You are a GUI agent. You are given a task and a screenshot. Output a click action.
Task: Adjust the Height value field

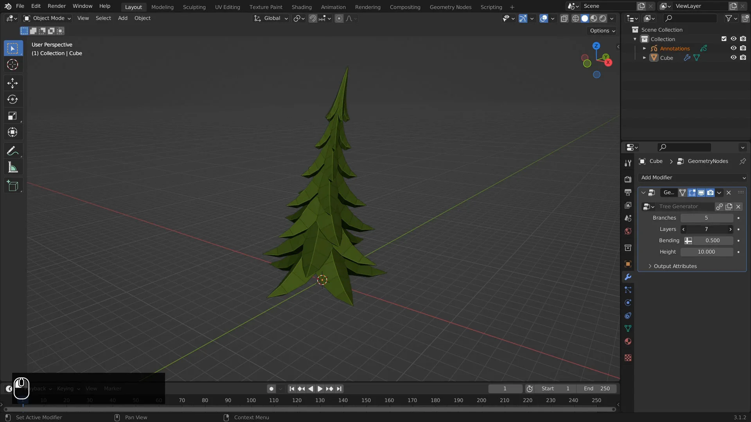pos(706,252)
